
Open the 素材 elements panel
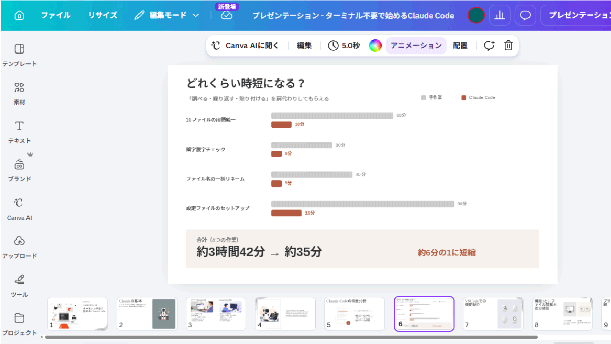pyautogui.click(x=19, y=93)
